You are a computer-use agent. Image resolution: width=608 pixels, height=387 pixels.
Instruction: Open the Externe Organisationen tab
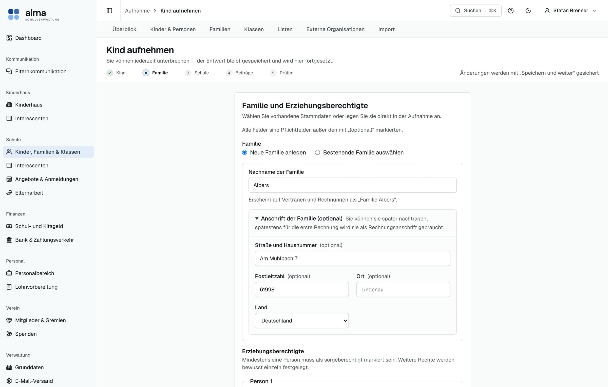pos(335,29)
